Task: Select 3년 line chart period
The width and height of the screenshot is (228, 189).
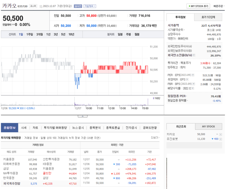Action: click(56, 34)
